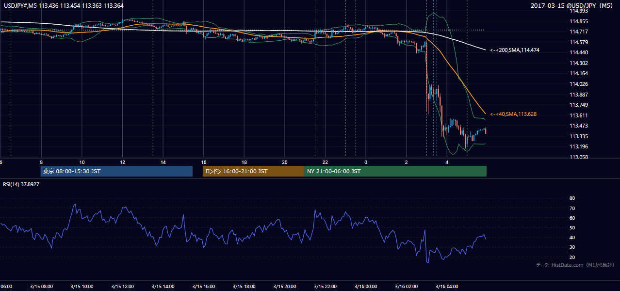Click RSI axis level 80
620x291 pixels.
[x=572, y=198]
